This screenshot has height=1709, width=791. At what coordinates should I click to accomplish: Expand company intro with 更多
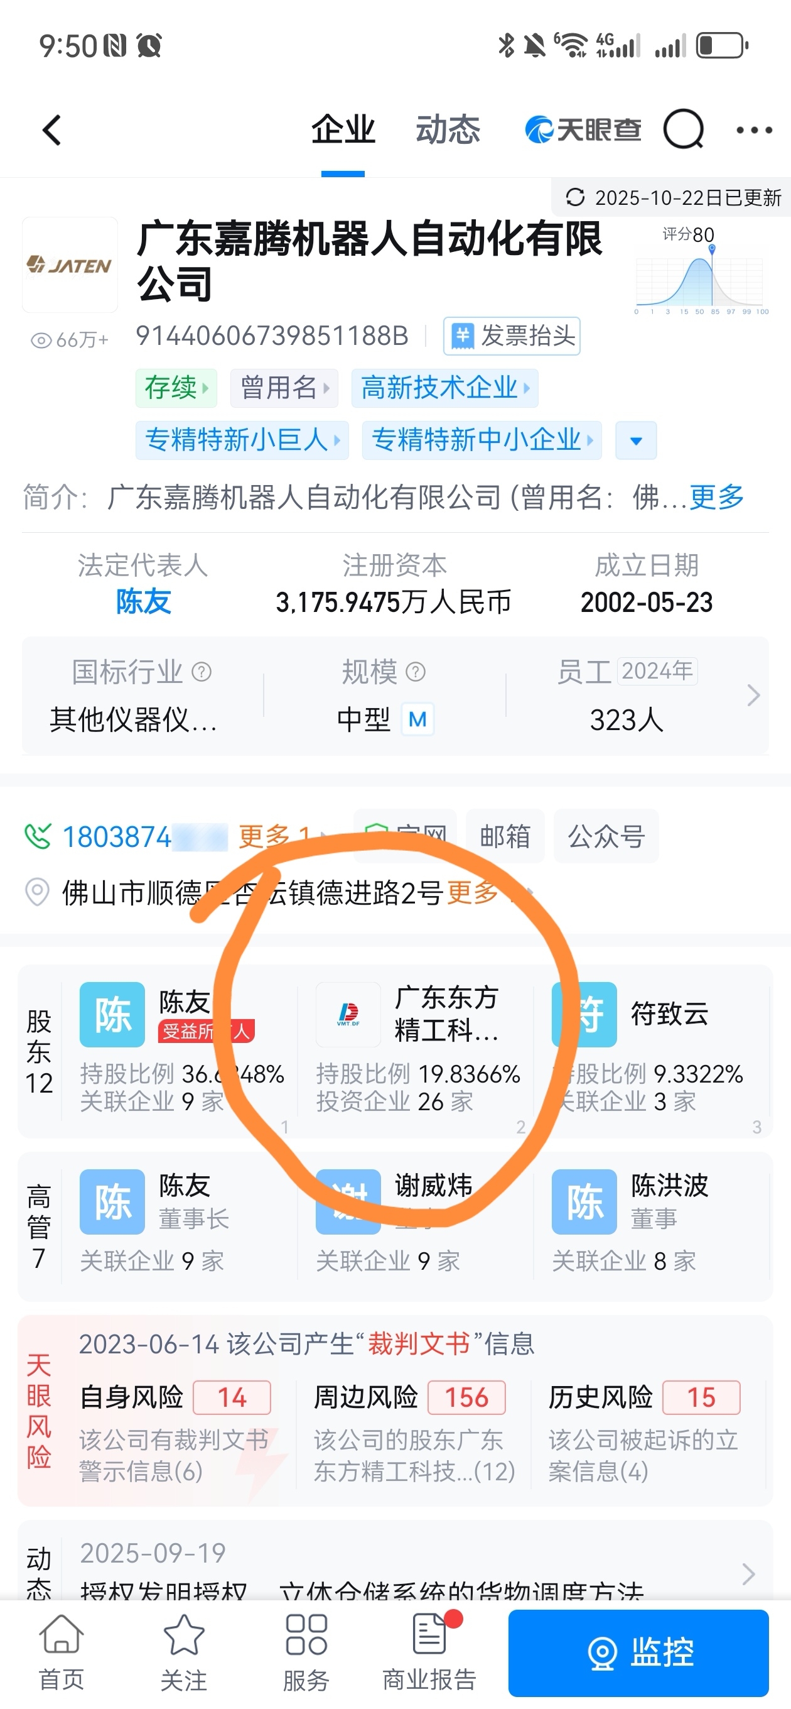[x=716, y=497]
